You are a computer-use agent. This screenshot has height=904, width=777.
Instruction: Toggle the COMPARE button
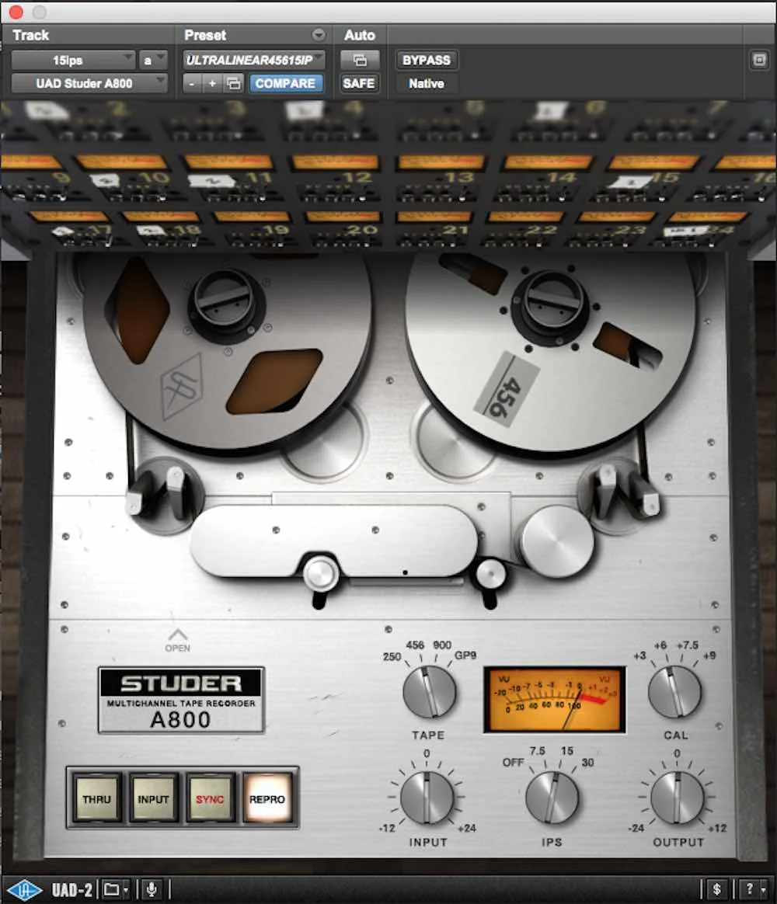tap(285, 84)
